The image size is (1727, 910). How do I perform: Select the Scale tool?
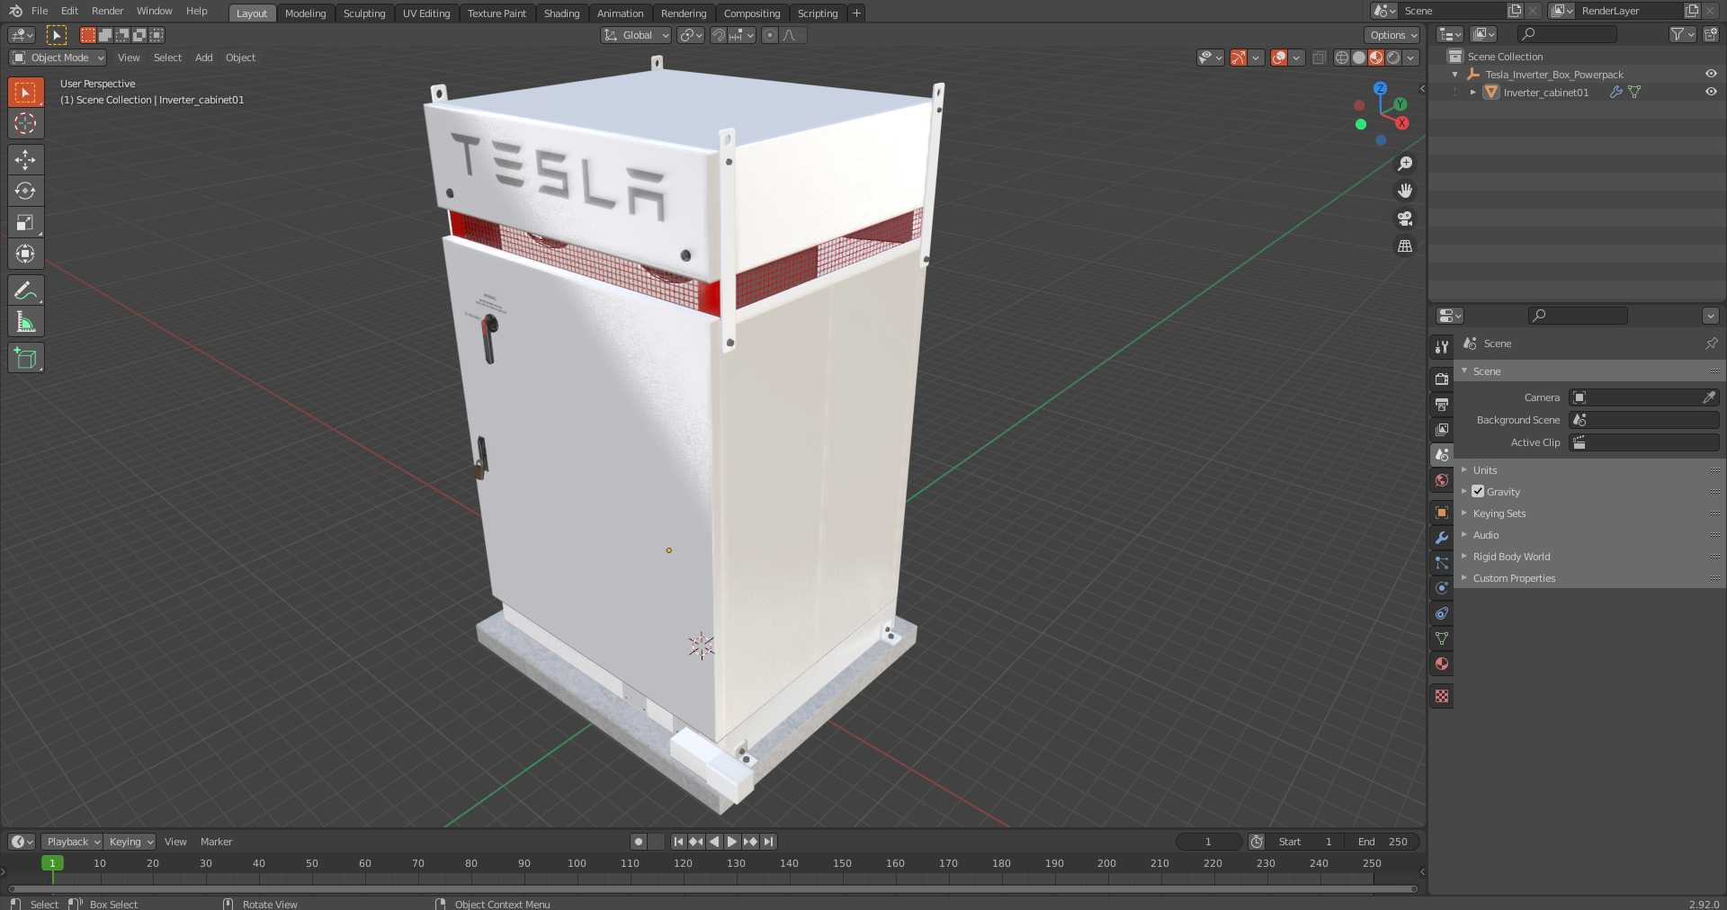pyautogui.click(x=25, y=222)
